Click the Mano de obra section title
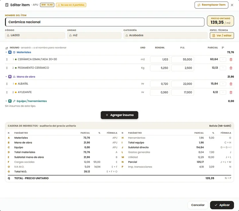Screen dimensions: 239x211 tap(26, 77)
